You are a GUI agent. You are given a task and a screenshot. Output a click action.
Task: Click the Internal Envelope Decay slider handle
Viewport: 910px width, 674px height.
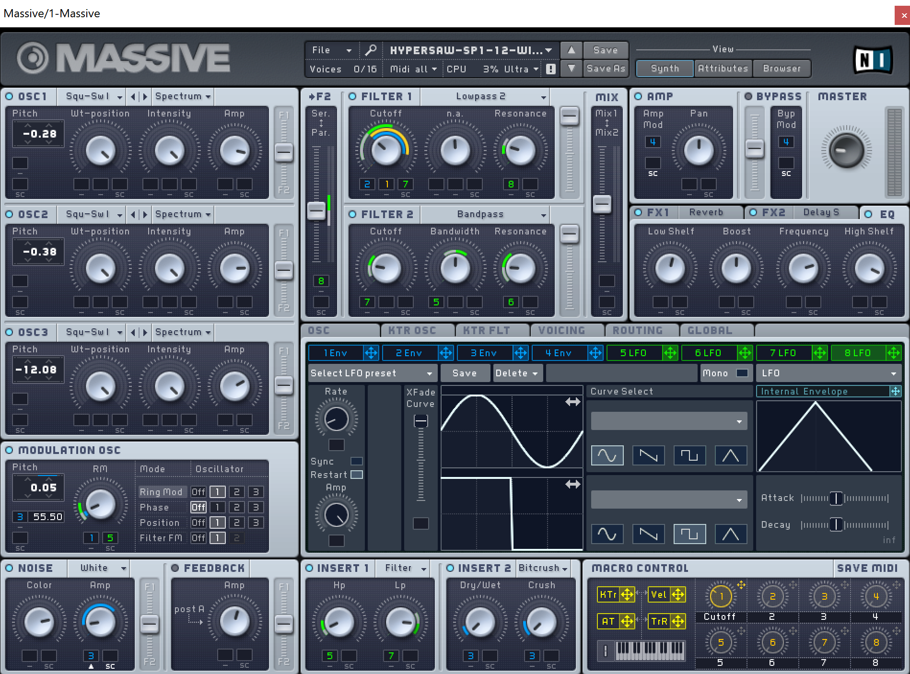coord(836,524)
